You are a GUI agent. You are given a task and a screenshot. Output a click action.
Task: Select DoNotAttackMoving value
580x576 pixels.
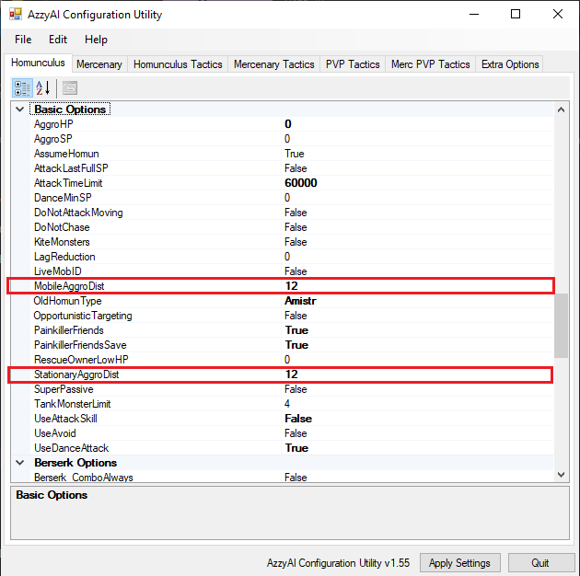[417, 213]
